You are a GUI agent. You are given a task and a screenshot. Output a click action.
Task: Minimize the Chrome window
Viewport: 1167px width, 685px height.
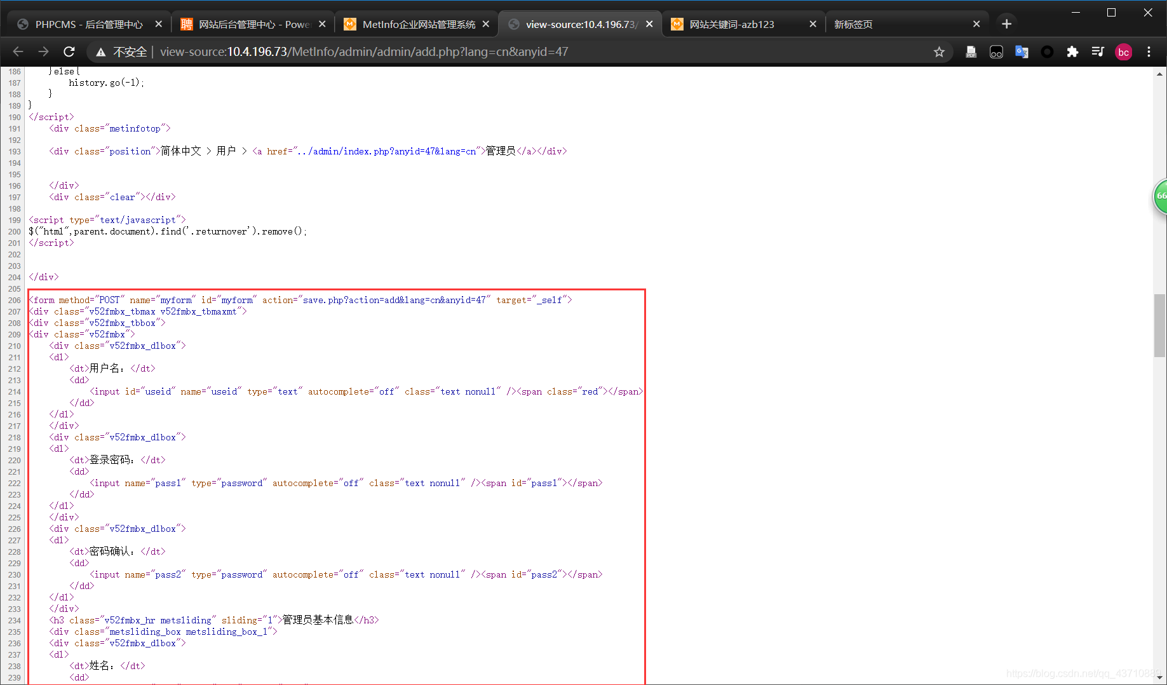coord(1076,12)
